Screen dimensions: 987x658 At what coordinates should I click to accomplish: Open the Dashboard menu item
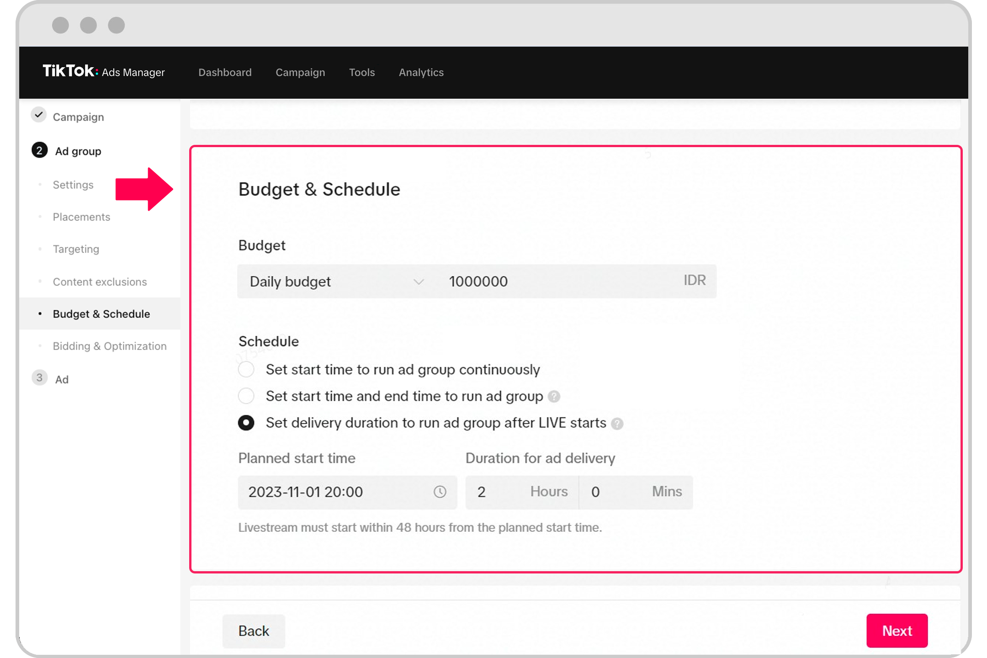[225, 72]
